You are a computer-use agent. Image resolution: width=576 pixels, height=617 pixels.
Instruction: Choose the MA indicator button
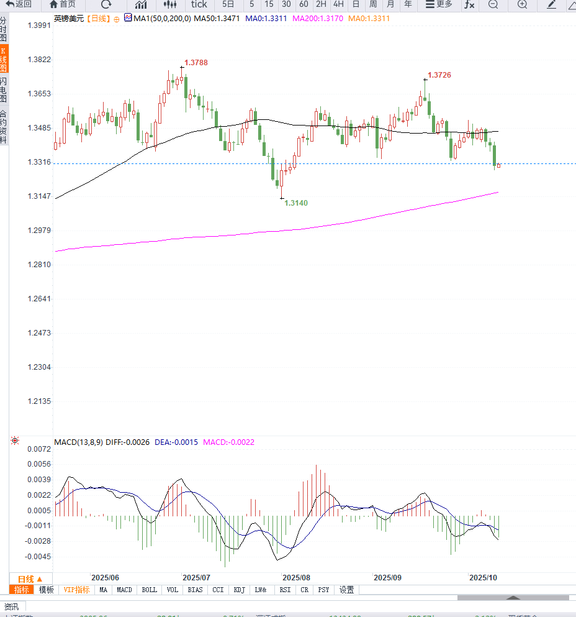(x=104, y=590)
